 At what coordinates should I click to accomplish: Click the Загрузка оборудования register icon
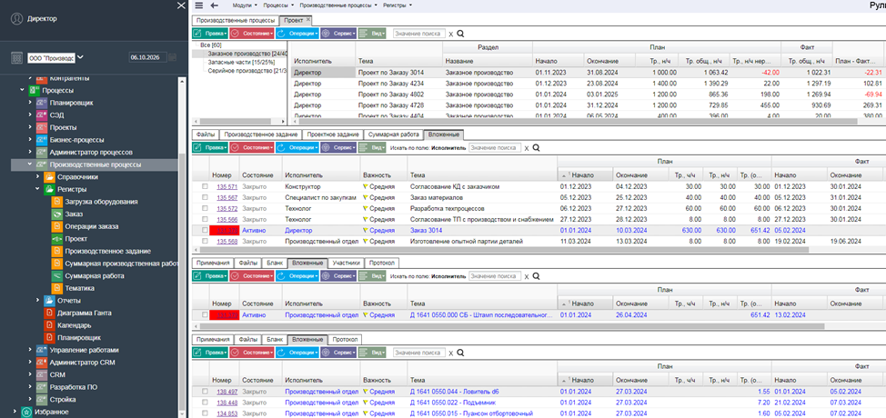coord(56,202)
